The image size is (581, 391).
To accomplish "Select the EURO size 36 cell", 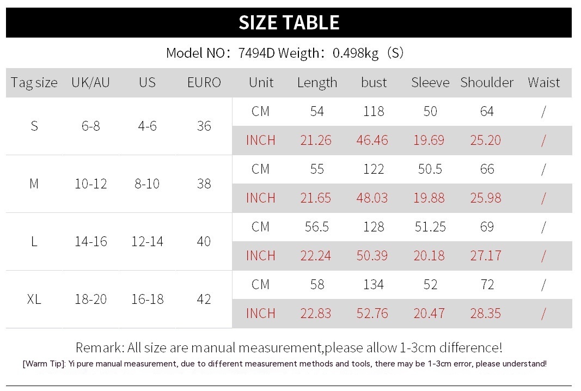I will [x=204, y=126].
